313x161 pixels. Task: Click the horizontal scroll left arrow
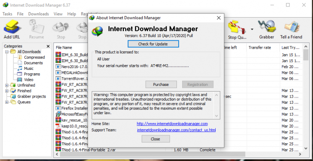pyautogui.click(x=57, y=154)
